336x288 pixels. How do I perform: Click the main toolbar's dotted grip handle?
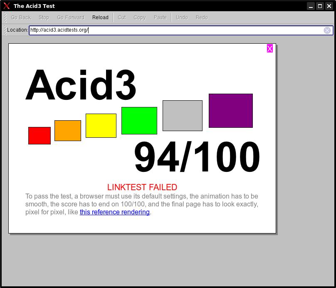[x=5, y=17]
